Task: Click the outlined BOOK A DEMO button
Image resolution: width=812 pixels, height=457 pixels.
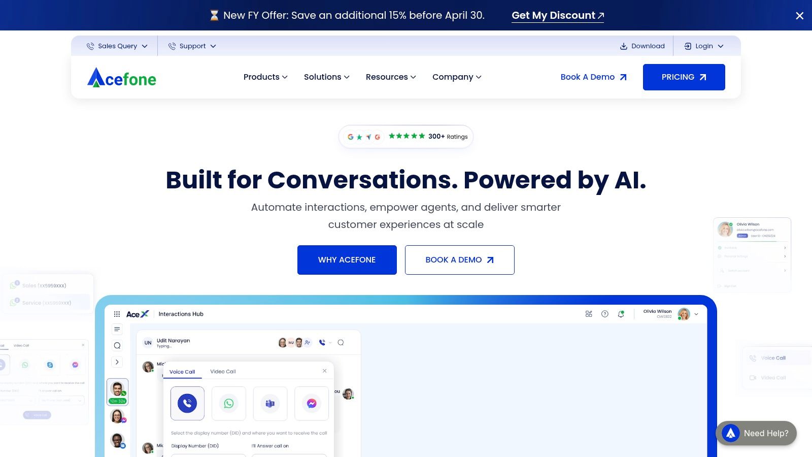Action: click(x=460, y=260)
